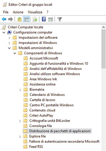Expand Impostazioni del software
Image resolution: width=106 pixels, height=151 pixels.
coord(9,38)
